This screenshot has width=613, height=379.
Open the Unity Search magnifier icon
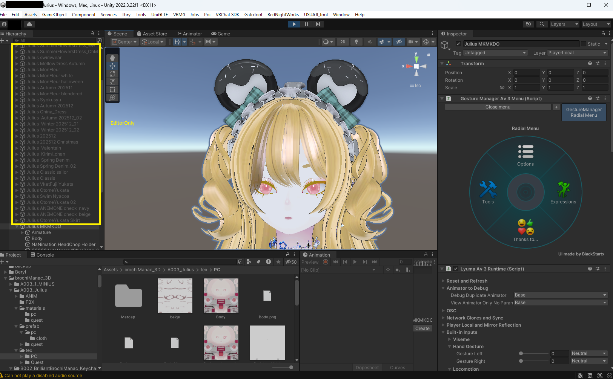point(542,24)
